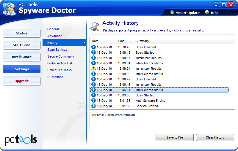
Task: Open the Status section
Action: tap(21, 33)
